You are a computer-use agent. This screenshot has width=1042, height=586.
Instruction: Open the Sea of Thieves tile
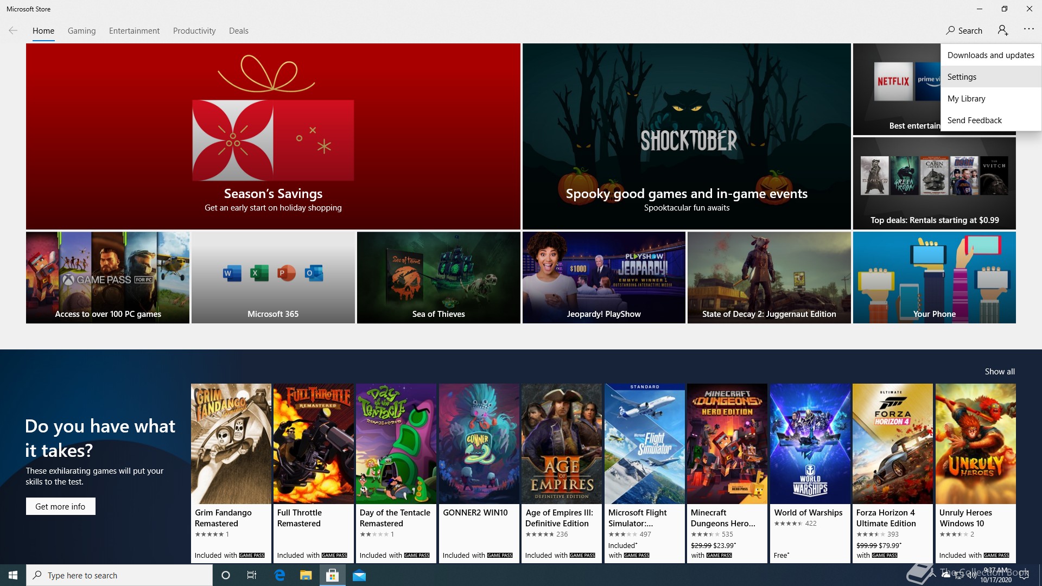point(439,277)
